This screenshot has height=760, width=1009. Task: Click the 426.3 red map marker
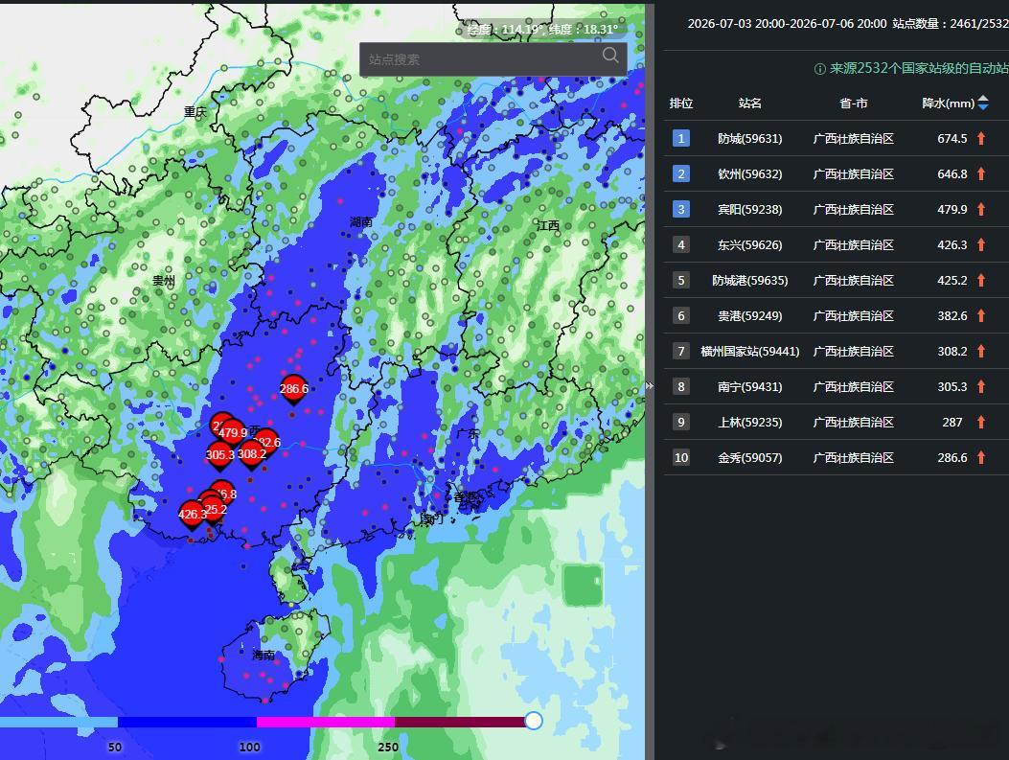point(192,515)
